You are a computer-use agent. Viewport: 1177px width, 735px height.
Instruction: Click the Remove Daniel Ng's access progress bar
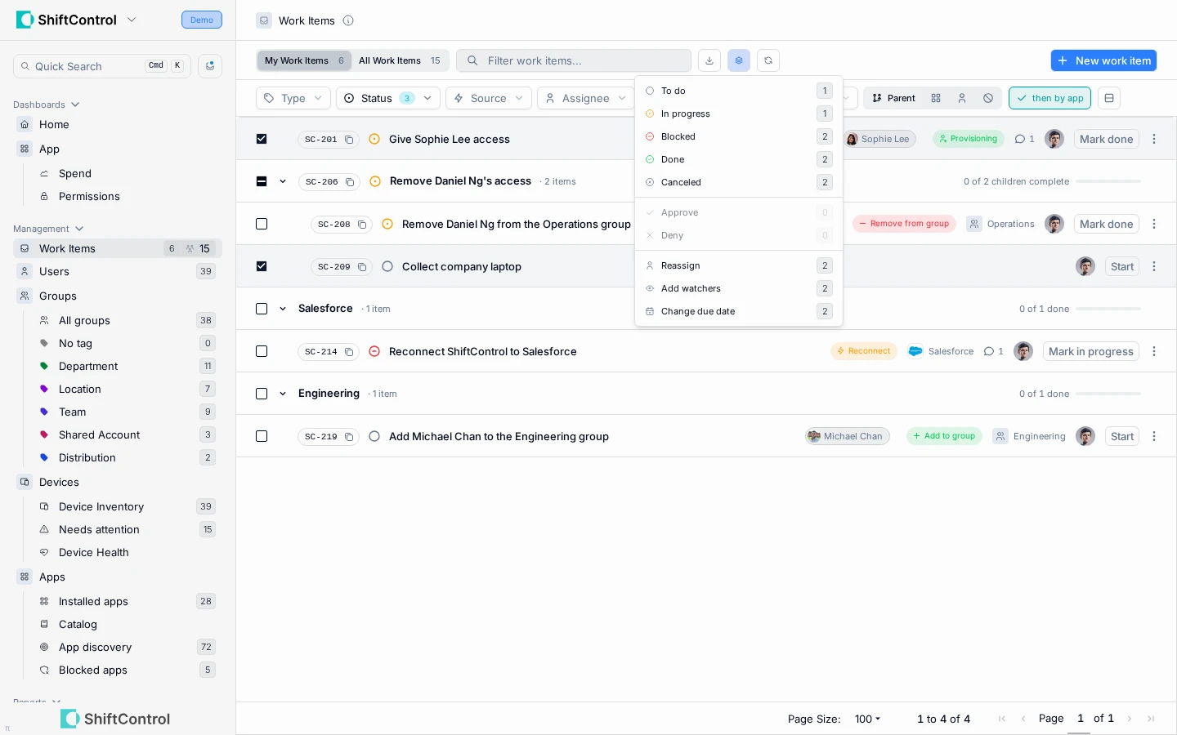tap(1108, 181)
